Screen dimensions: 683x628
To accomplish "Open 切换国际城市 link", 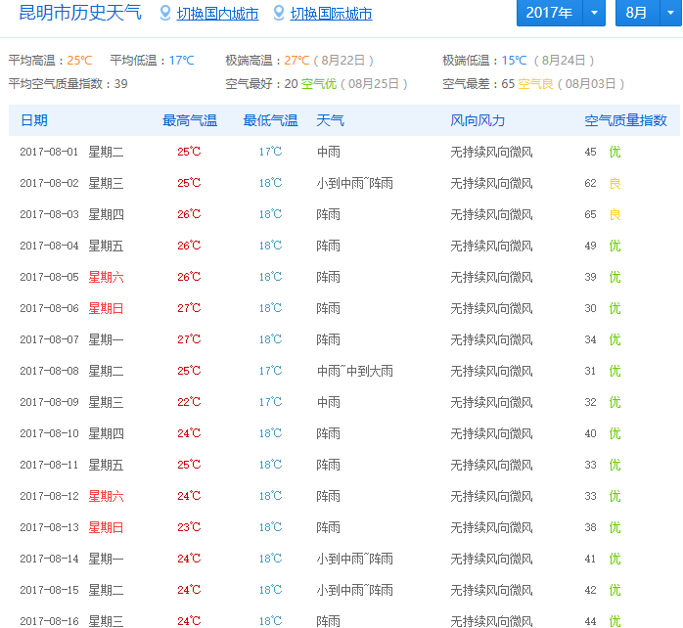I will (x=331, y=14).
